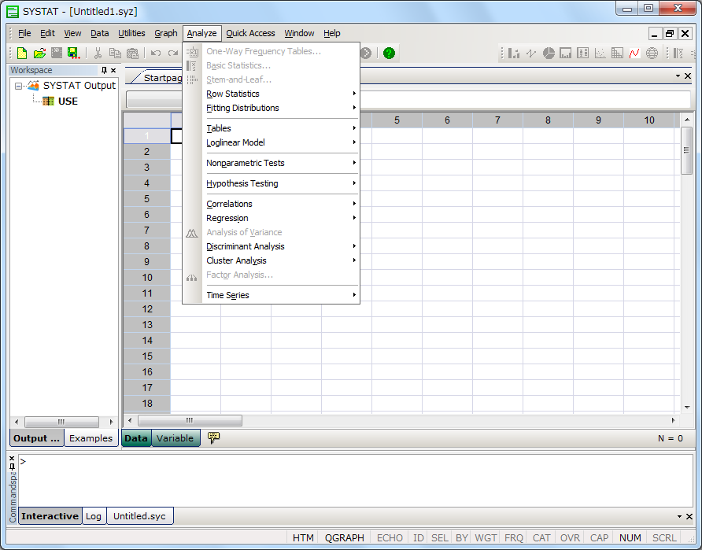The height and width of the screenshot is (550, 702).
Task: Click the pie chart graph icon
Action: tap(549, 54)
